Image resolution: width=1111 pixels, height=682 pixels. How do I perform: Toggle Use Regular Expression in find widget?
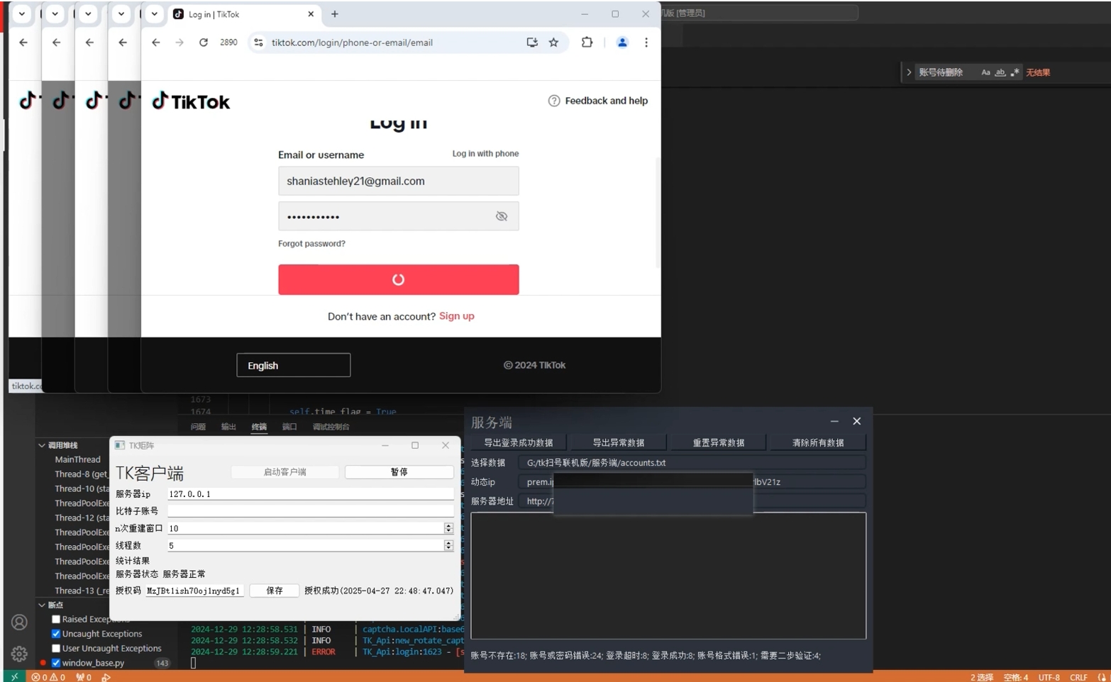click(1015, 72)
